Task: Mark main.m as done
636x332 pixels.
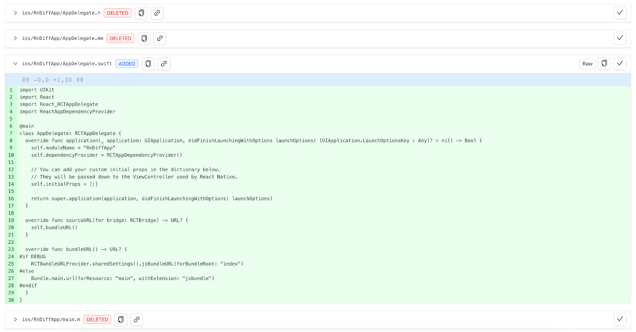Action: pos(620,319)
